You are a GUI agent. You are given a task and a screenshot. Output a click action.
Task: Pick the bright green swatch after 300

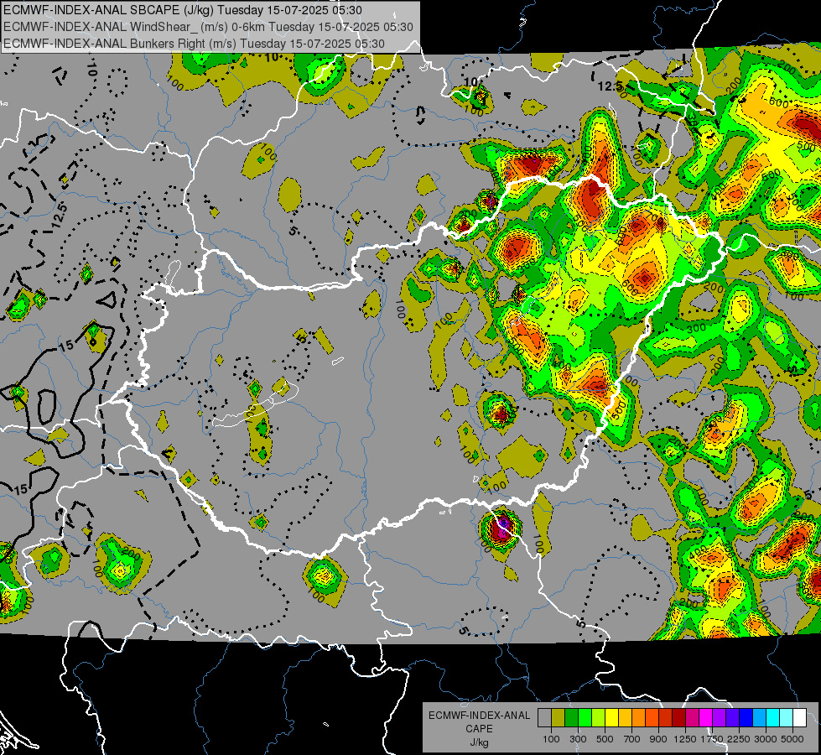585,718
